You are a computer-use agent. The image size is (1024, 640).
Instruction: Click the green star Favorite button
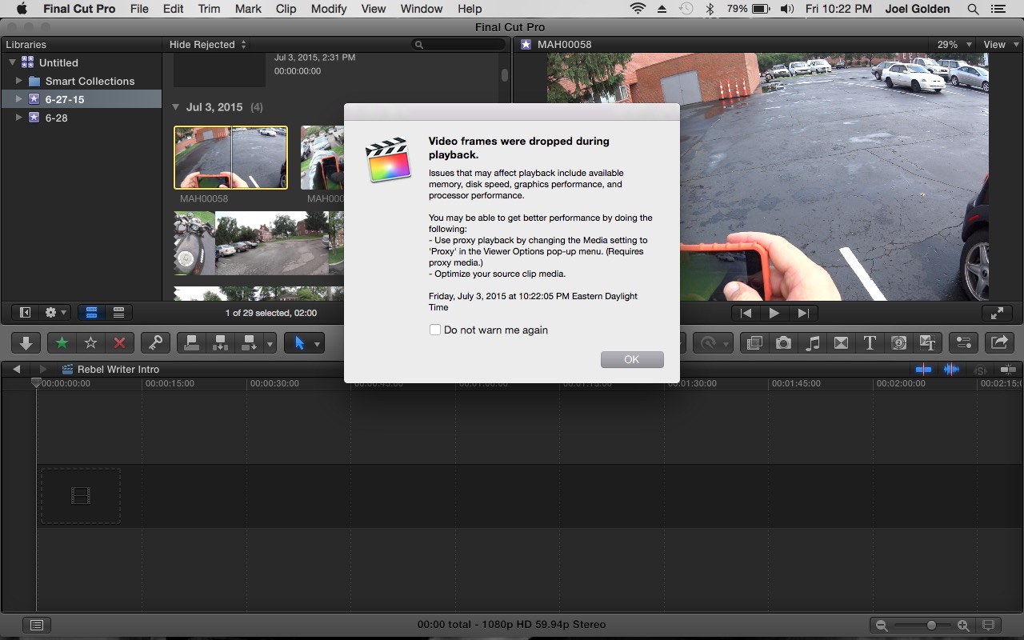click(62, 343)
